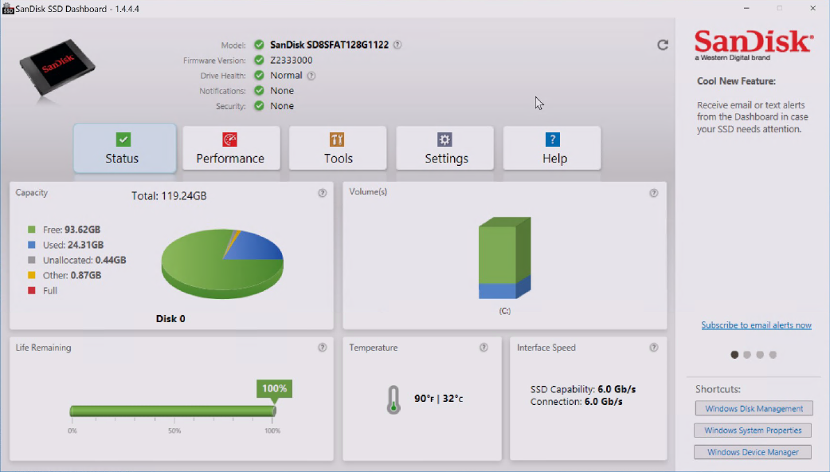This screenshot has height=472, width=830.
Task: Open the Volume(s) panel help icon
Action: click(654, 193)
